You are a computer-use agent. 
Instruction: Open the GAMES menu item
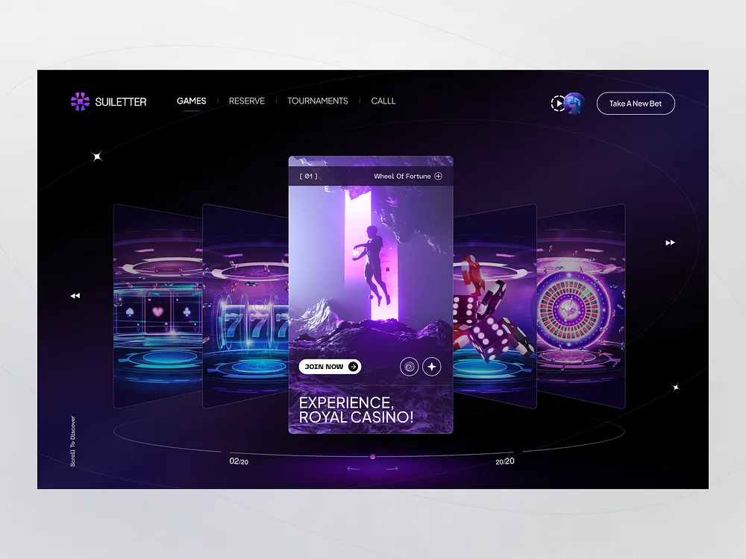[x=192, y=101]
